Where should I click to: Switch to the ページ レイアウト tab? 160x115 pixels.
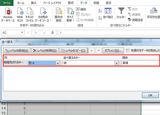[x=52, y=3]
